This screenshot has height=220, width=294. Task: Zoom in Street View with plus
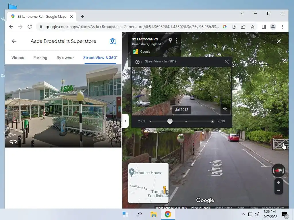tap(278, 182)
